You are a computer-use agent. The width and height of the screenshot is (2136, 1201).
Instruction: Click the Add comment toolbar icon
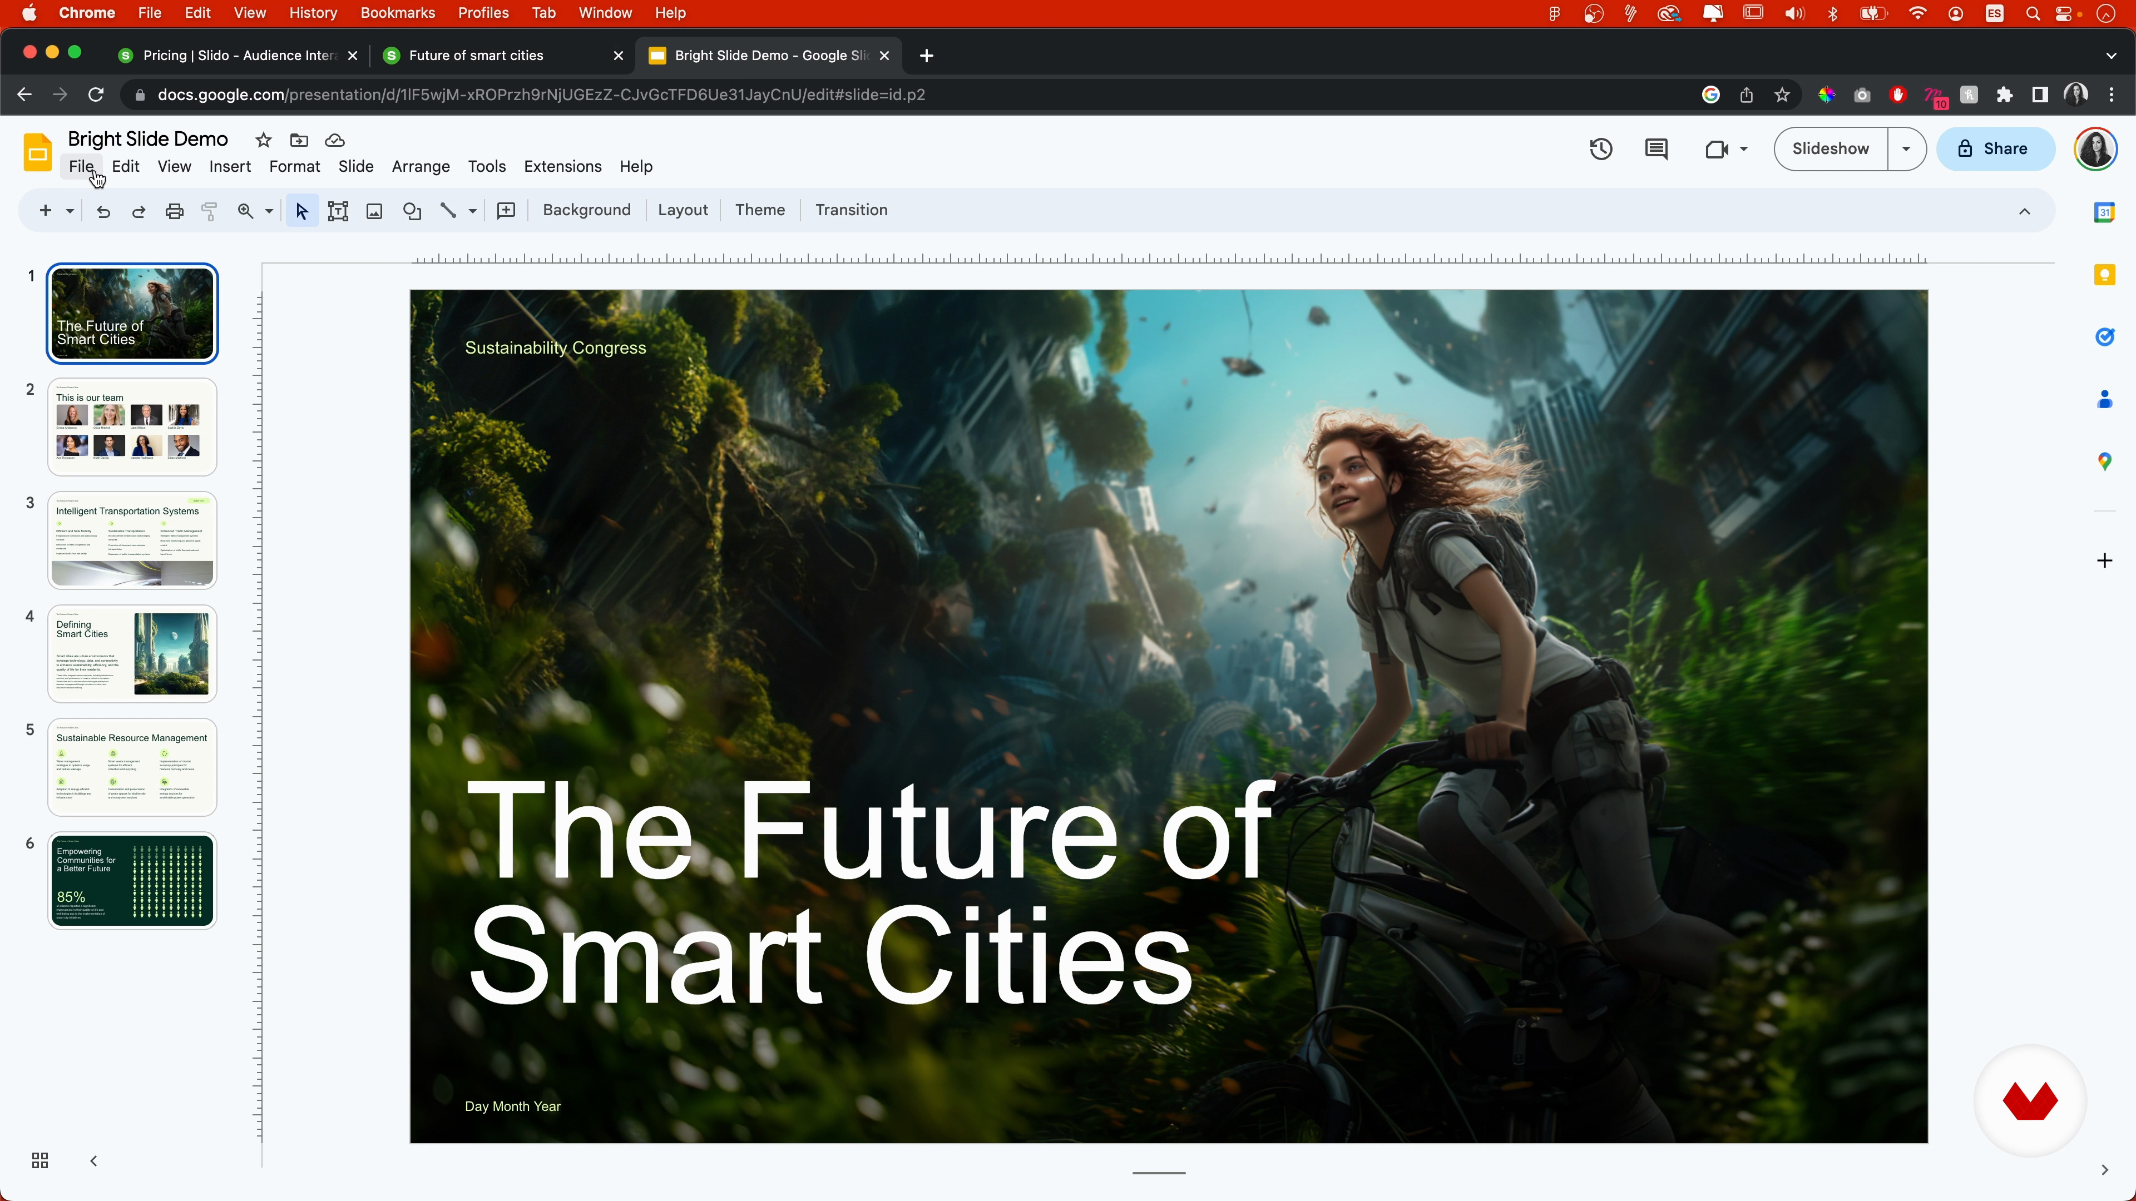point(506,211)
